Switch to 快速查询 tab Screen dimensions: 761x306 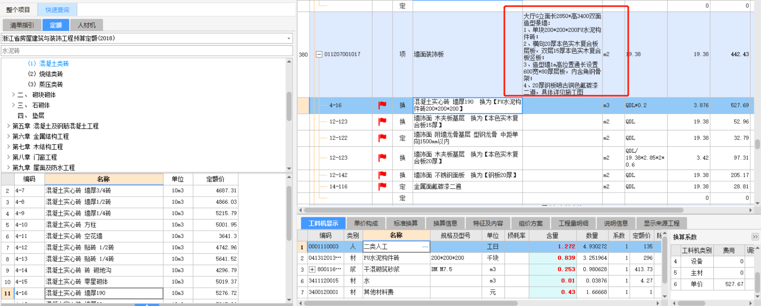[57, 10]
